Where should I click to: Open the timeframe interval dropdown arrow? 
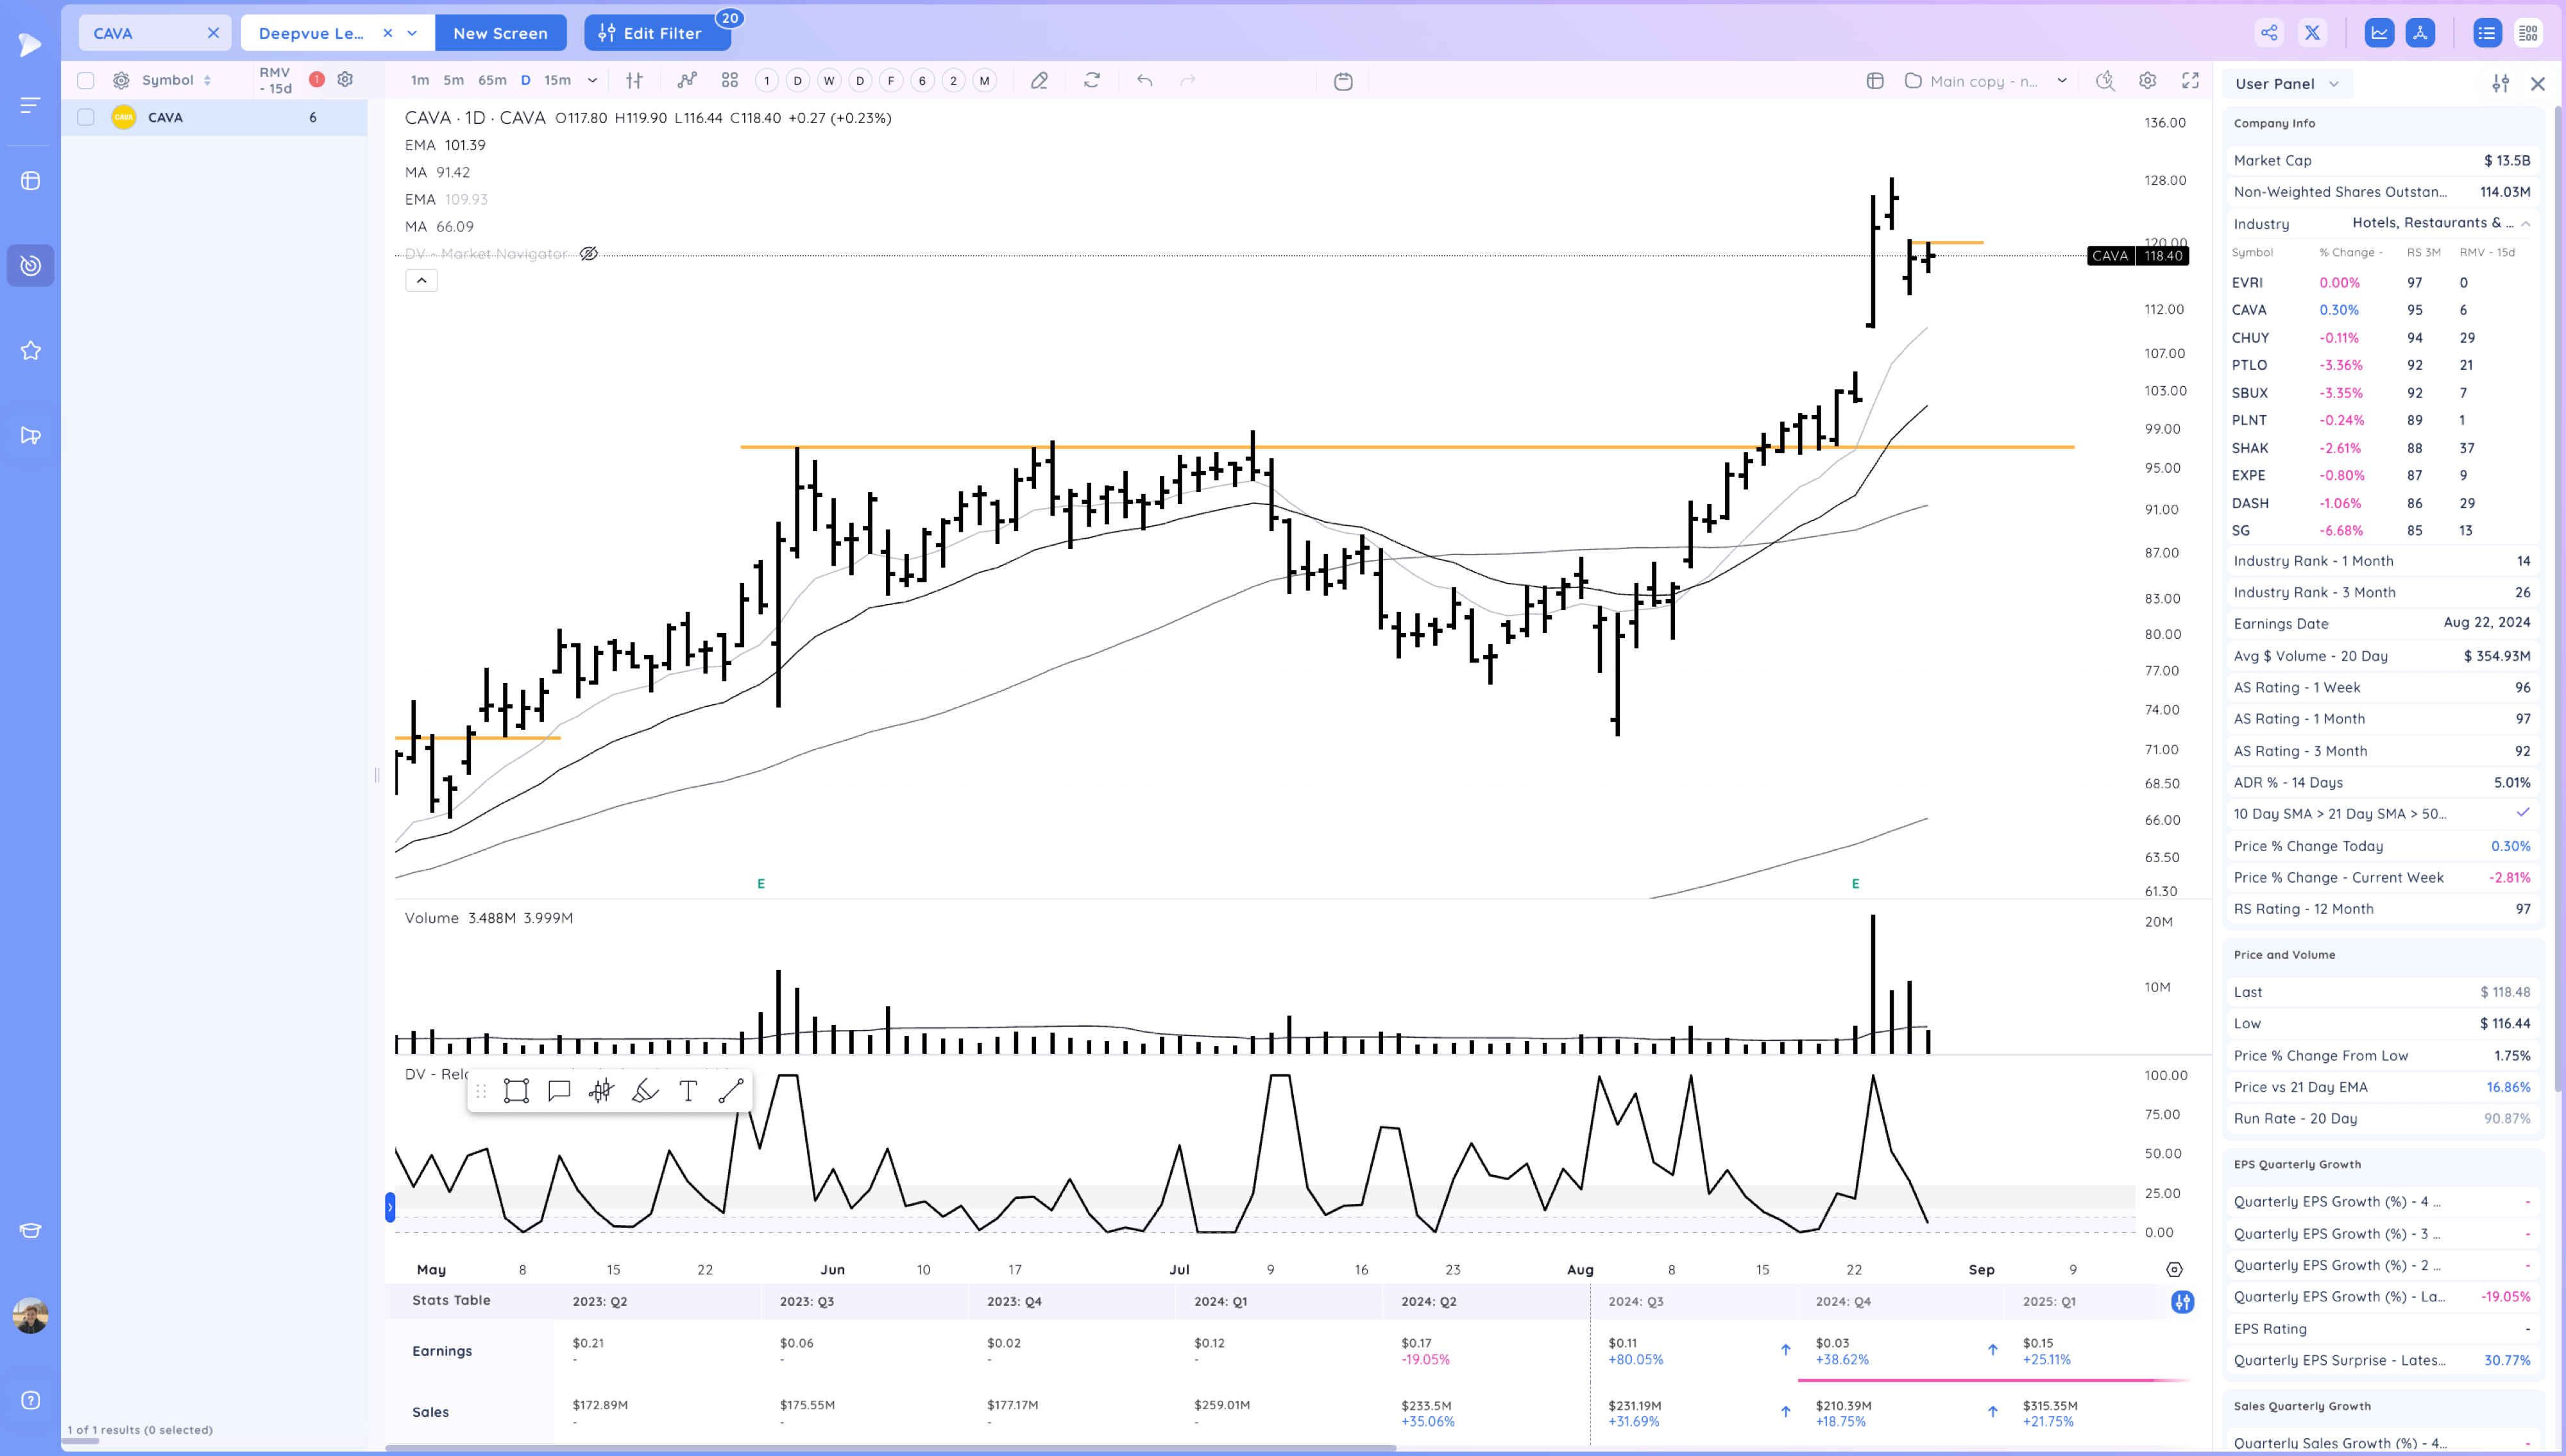coord(592,81)
